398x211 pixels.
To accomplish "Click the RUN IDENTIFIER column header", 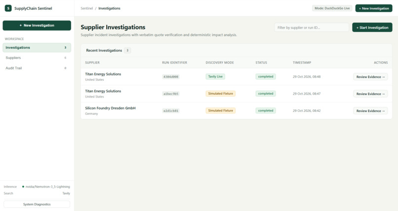I will pyautogui.click(x=175, y=63).
